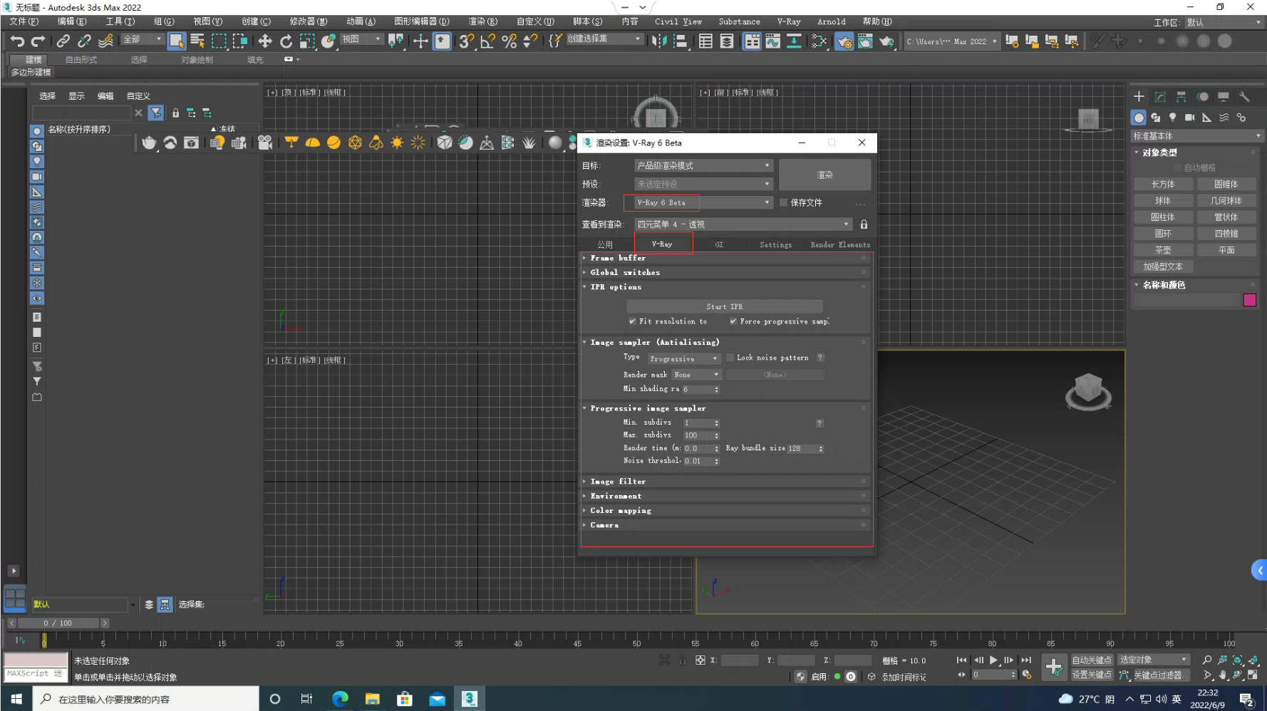
Task: Open File Explorer from the taskbar
Action: point(372,699)
